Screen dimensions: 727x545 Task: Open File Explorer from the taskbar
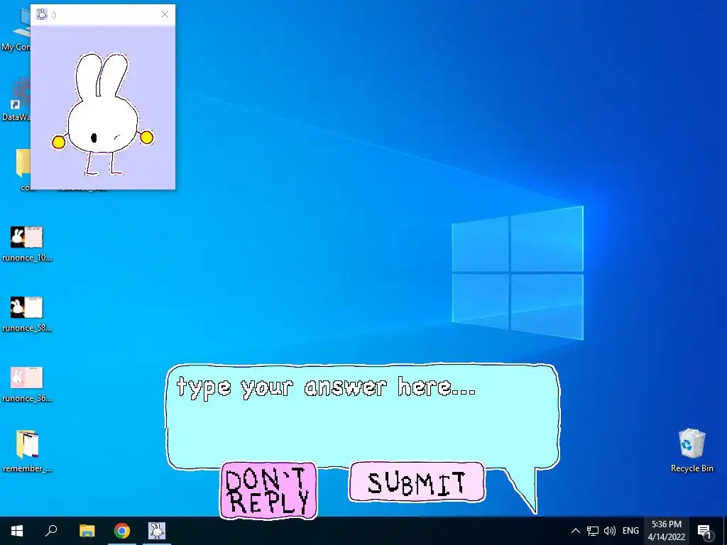click(87, 531)
